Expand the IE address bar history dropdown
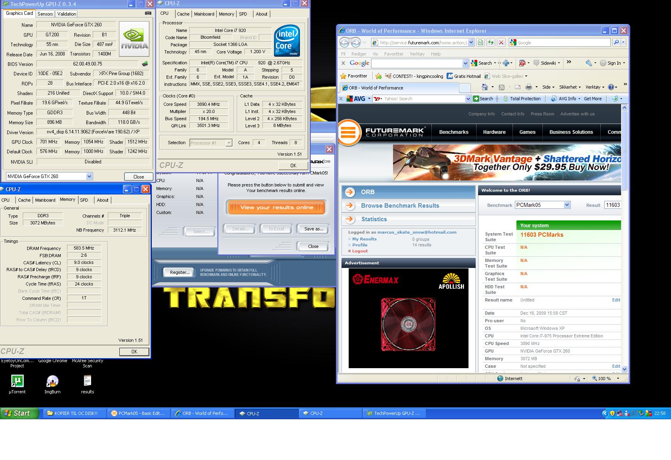The height and width of the screenshot is (460, 671). coord(470,42)
